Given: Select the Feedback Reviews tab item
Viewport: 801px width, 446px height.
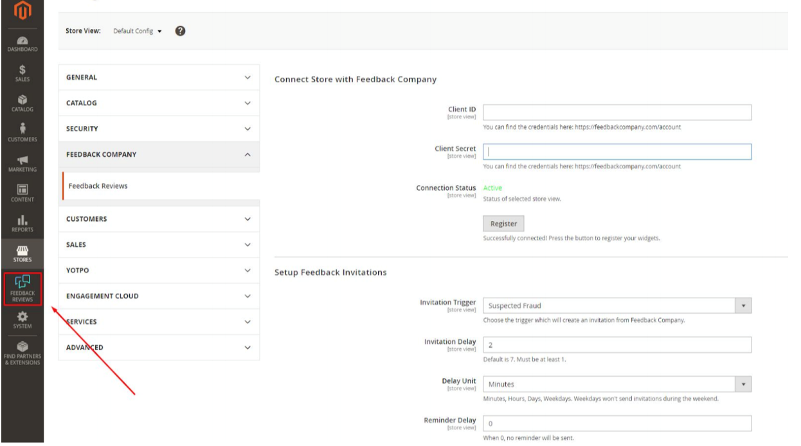Looking at the screenshot, I should pos(98,186).
